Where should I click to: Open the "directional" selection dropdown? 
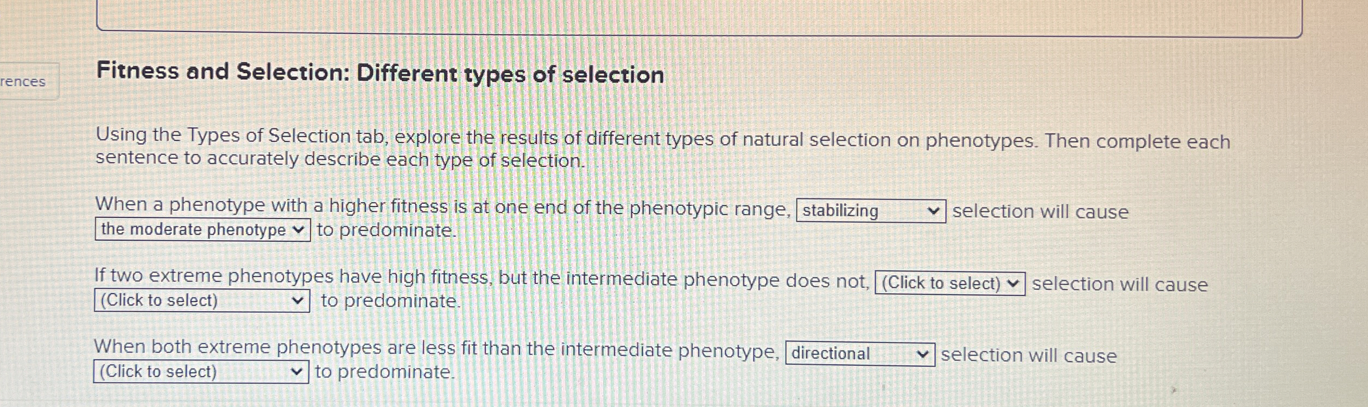point(860,354)
